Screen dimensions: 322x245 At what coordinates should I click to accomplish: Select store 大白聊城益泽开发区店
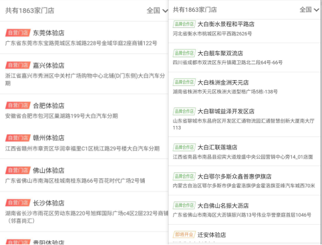click(226, 111)
